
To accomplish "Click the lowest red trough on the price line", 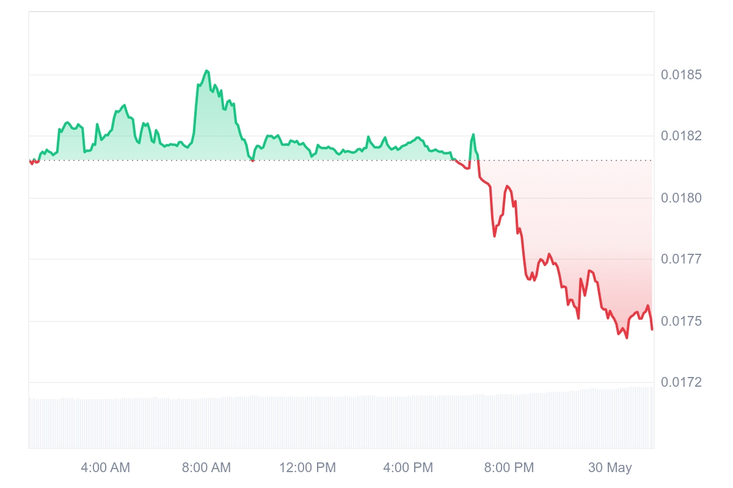I will pyautogui.click(x=627, y=337).
